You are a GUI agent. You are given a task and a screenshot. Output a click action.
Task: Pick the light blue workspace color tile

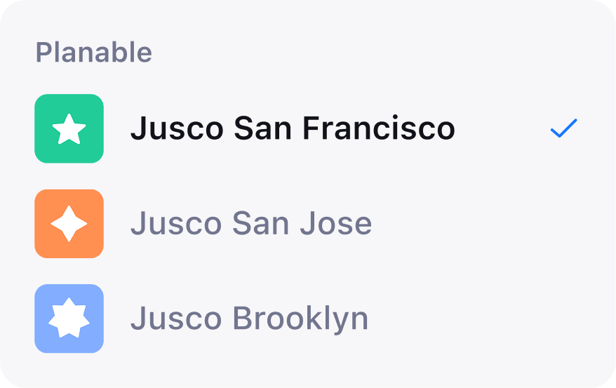tap(69, 319)
